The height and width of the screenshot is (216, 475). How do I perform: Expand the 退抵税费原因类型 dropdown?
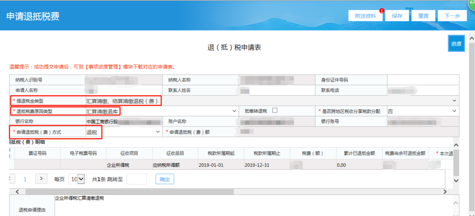234,111
